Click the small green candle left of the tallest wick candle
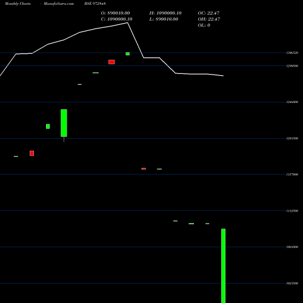The width and height of the screenshot is (303, 303). (48, 127)
